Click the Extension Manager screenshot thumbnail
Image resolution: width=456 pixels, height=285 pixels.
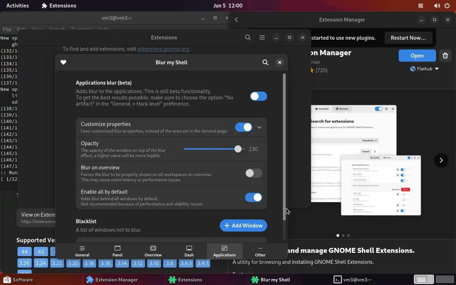[366, 160]
